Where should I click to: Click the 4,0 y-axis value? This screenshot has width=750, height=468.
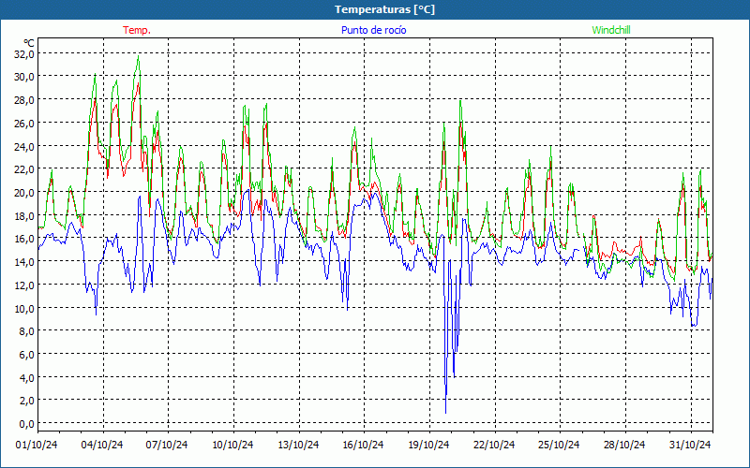[x=26, y=377]
